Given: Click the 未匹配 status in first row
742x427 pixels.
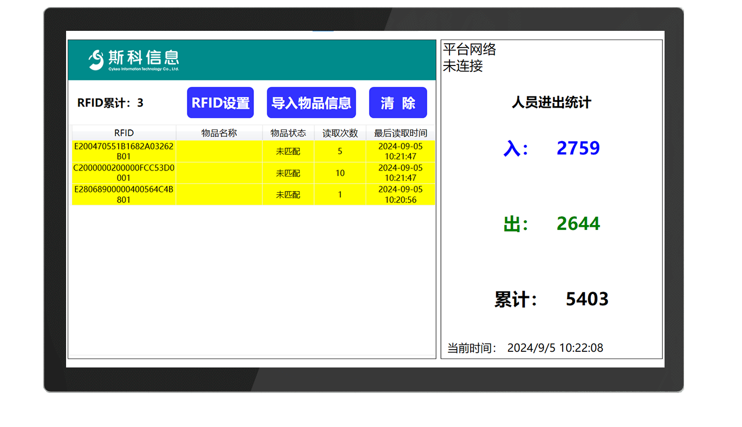Looking at the screenshot, I should [x=288, y=151].
